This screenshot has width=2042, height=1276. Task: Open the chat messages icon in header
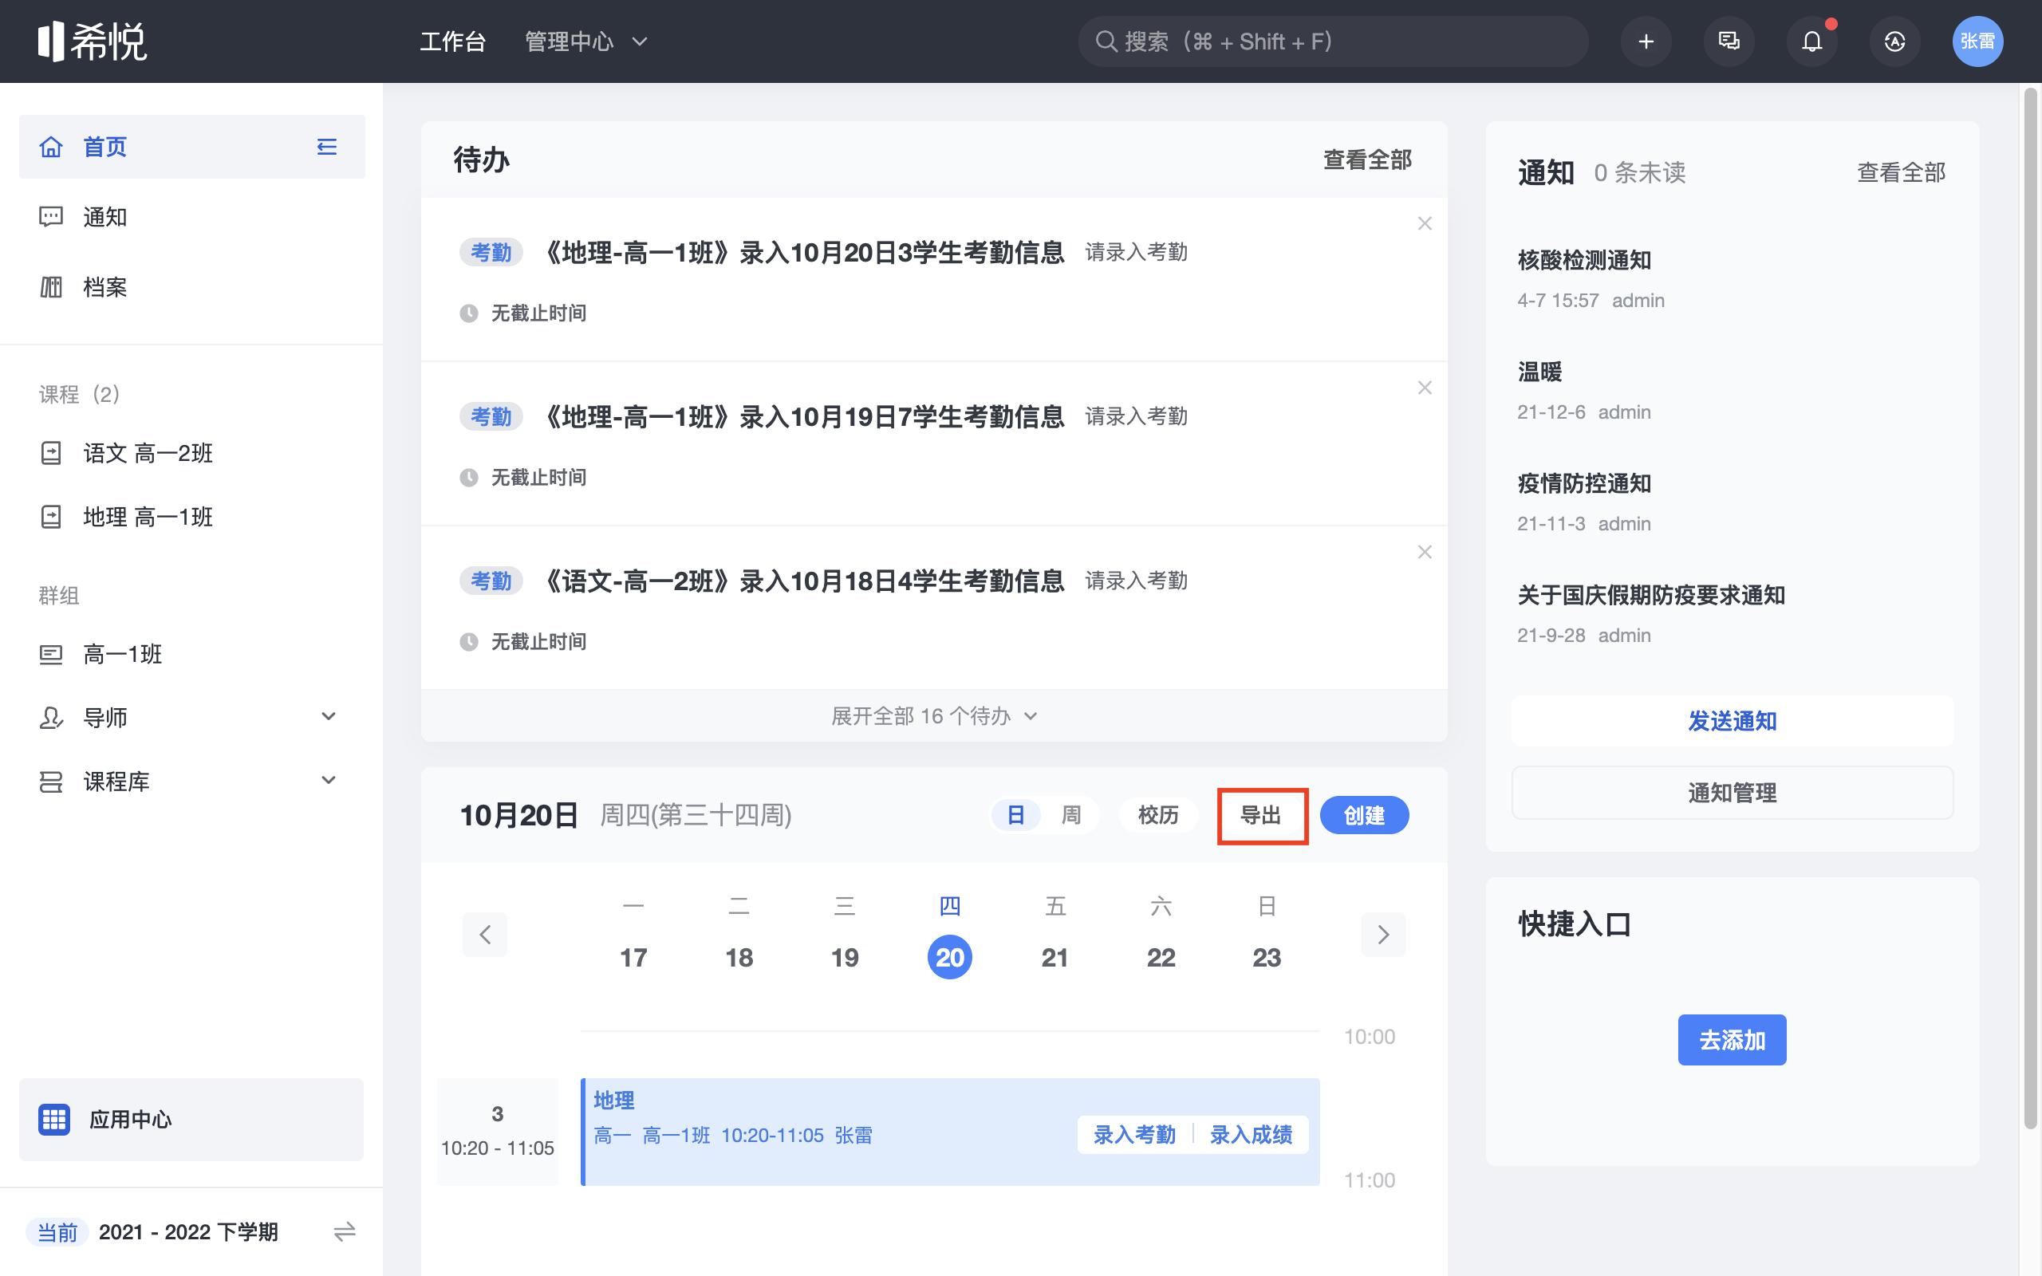click(x=1729, y=41)
